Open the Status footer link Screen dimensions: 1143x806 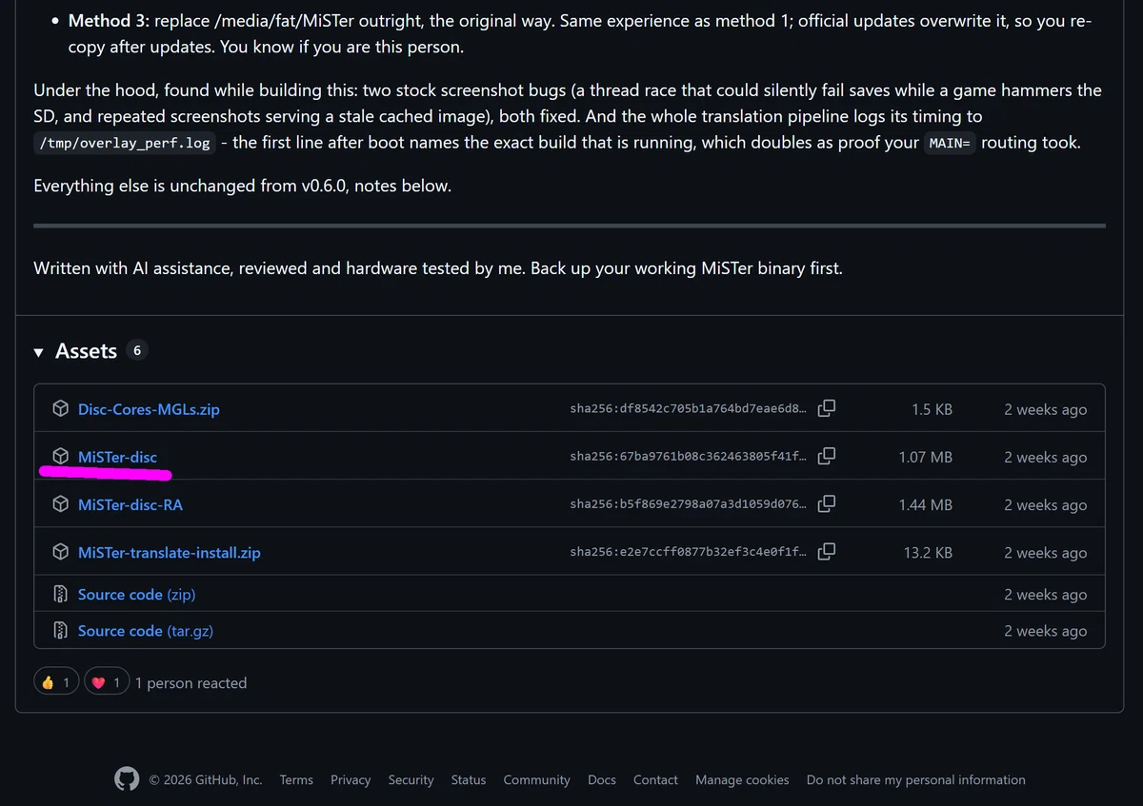469,779
